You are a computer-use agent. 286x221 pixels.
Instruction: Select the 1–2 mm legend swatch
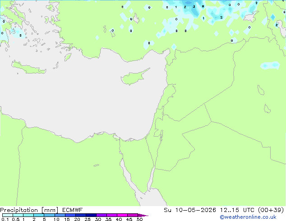28,215
